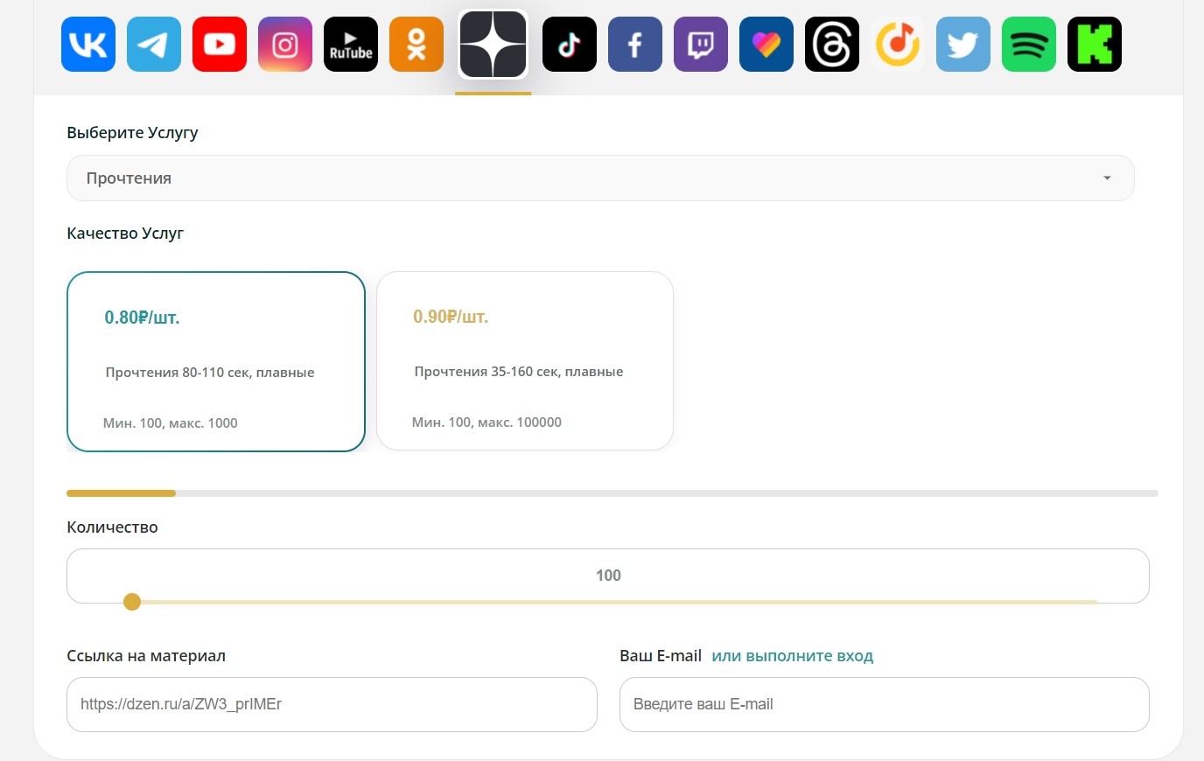Click the gold progress bar
Viewport: 1204px width, 761px height.
pos(121,493)
